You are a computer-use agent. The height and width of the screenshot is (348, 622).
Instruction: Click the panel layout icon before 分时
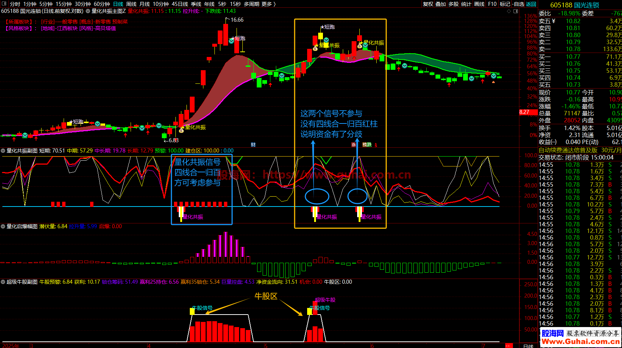(x=4, y=4)
